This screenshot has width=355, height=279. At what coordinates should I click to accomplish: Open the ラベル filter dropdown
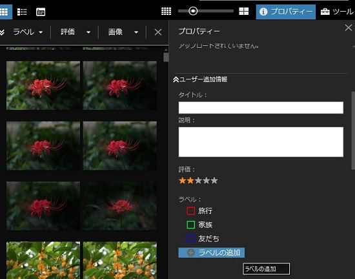(x=28, y=32)
